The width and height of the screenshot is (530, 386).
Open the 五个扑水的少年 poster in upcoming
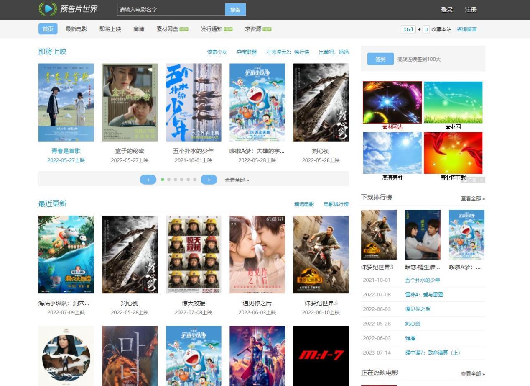(x=194, y=102)
